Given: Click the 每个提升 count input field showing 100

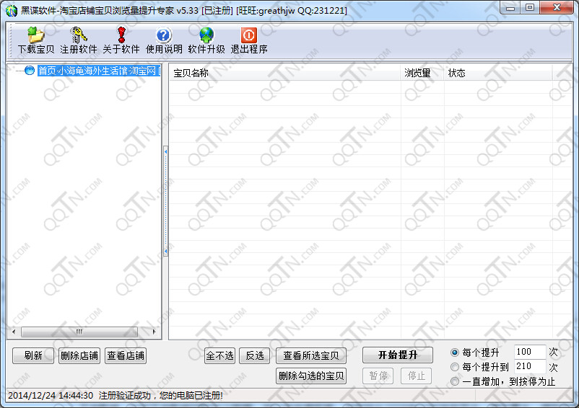Looking at the screenshot, I should [x=529, y=352].
